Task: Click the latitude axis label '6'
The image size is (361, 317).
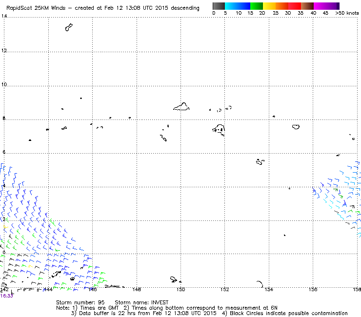Action: pyautogui.click(x=4, y=152)
